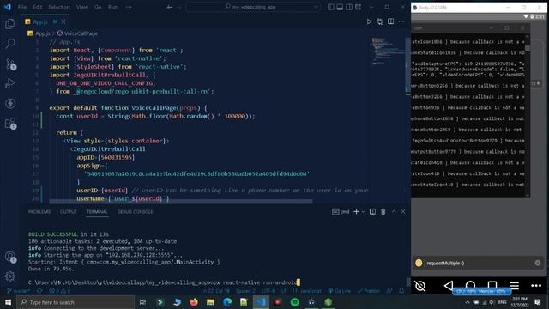Viewport: 549px width, 309px height.
Task: Open the Edit menu
Action: [x=37, y=7]
